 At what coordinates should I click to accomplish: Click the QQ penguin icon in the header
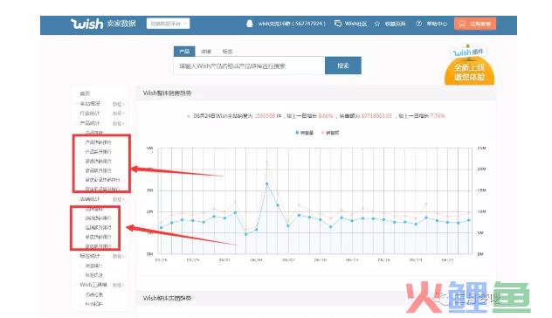tap(250, 24)
